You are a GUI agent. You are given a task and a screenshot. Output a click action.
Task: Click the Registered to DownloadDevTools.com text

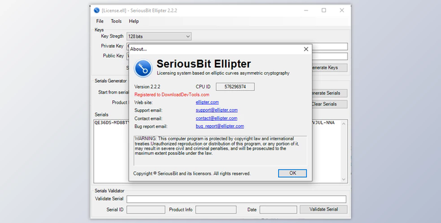tap(172, 94)
